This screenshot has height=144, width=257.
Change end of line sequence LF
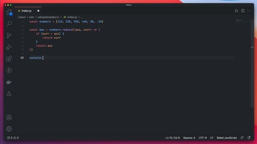click(212, 138)
